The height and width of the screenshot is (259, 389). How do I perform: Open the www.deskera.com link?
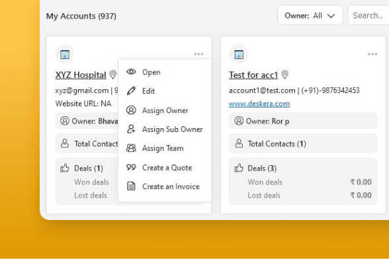click(x=259, y=104)
